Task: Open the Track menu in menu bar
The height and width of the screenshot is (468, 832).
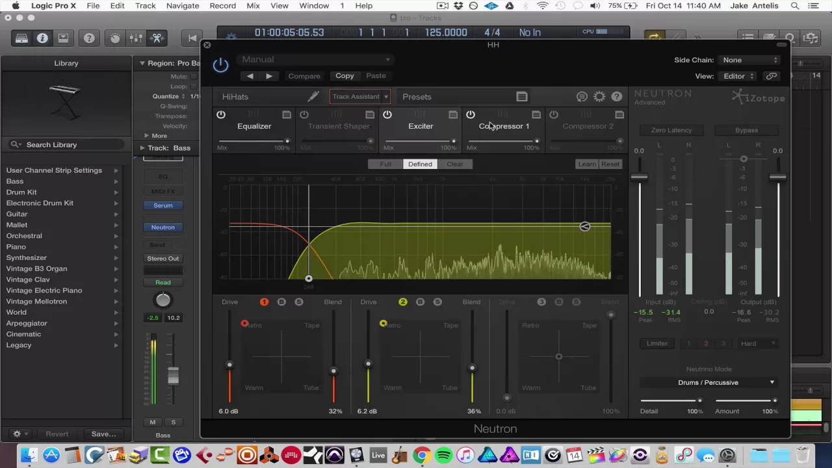Action: coord(146,6)
